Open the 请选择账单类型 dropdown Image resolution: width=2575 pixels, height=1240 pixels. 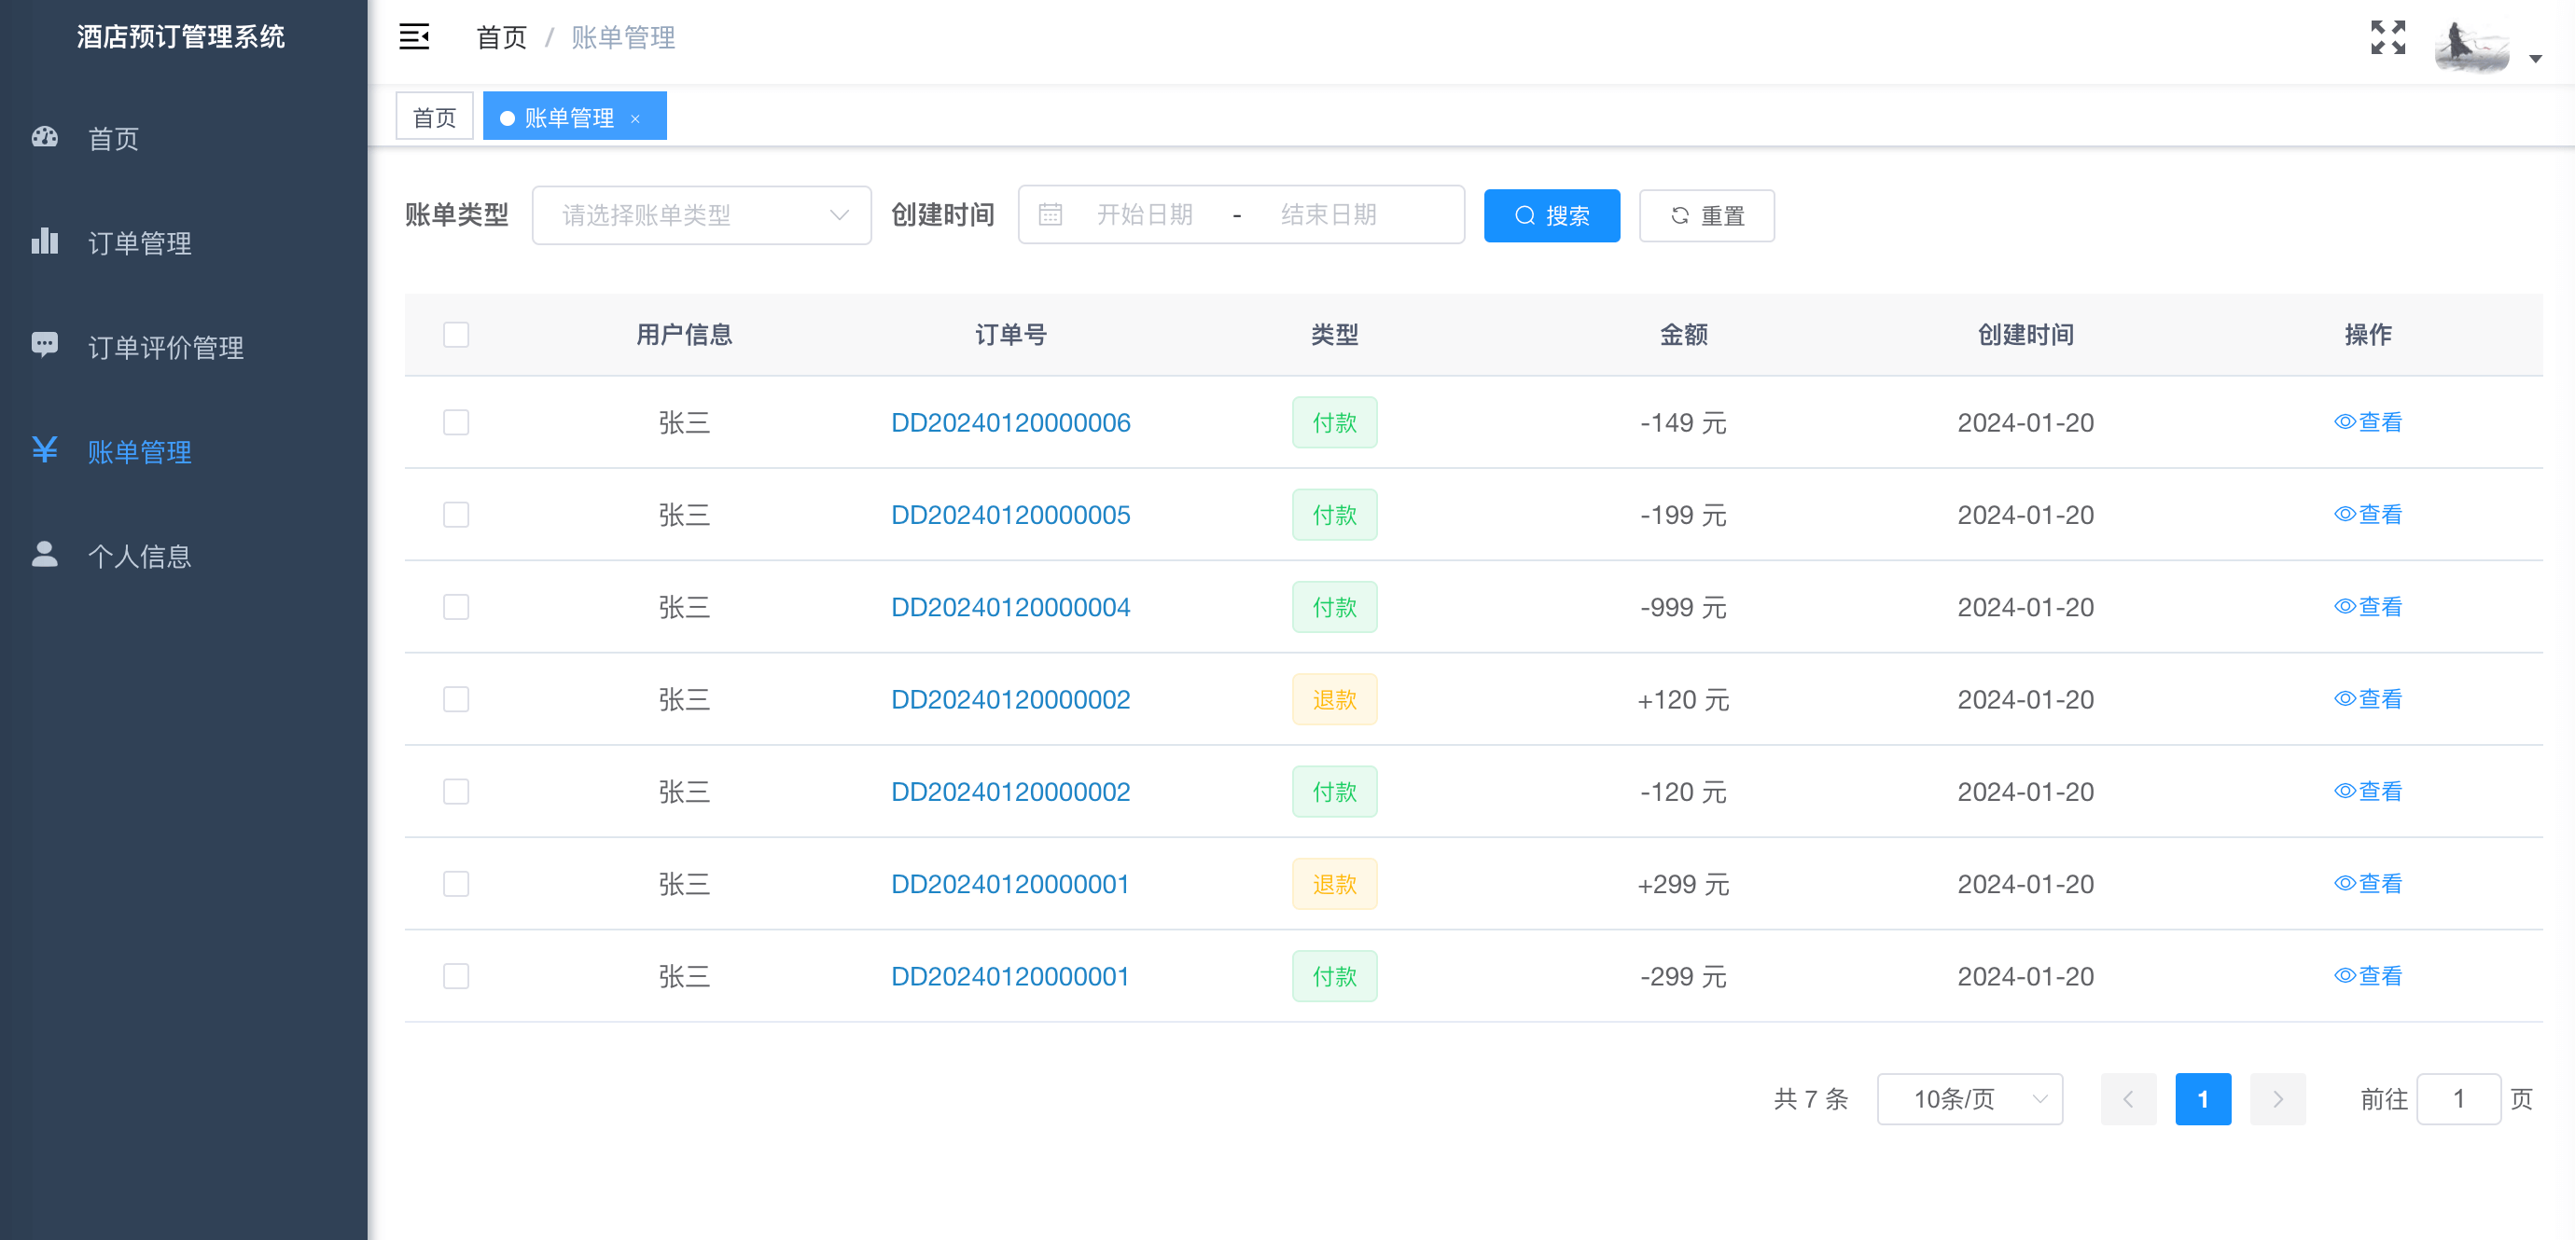click(x=702, y=214)
